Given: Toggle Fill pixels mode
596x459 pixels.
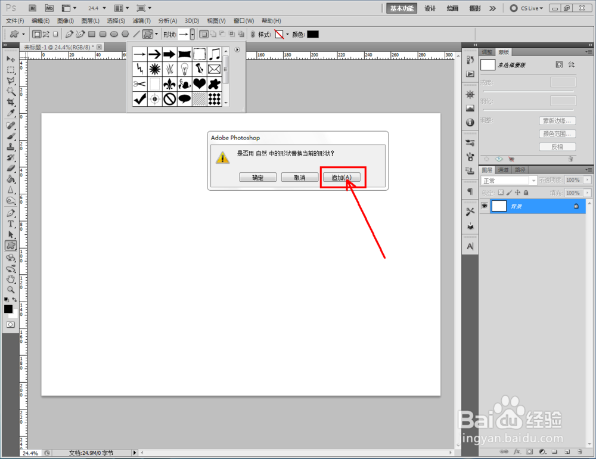Looking at the screenshot, I should [55, 34].
